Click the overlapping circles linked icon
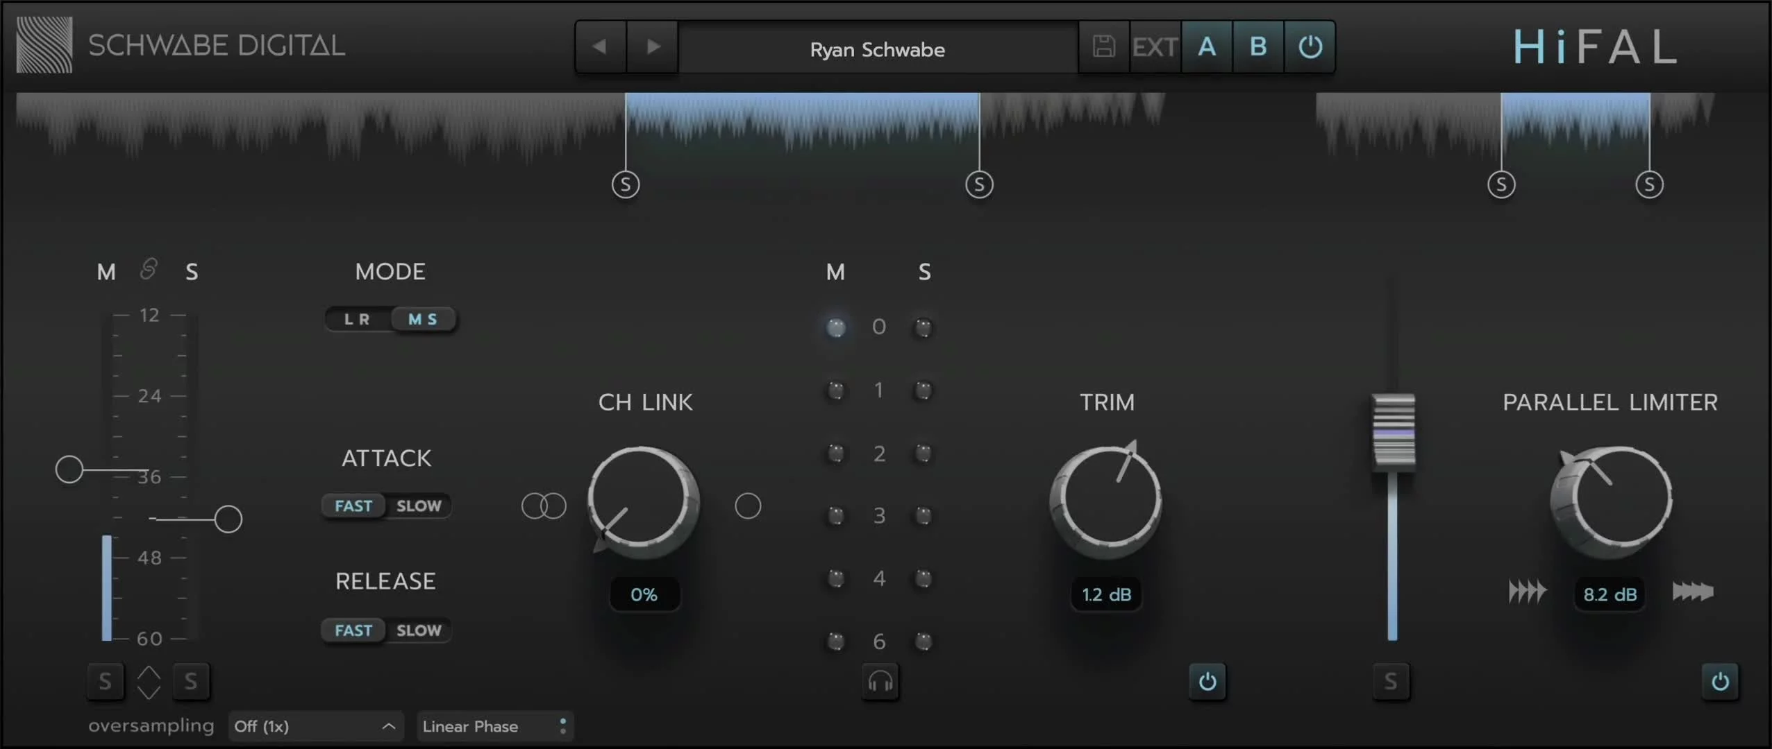 tap(544, 506)
